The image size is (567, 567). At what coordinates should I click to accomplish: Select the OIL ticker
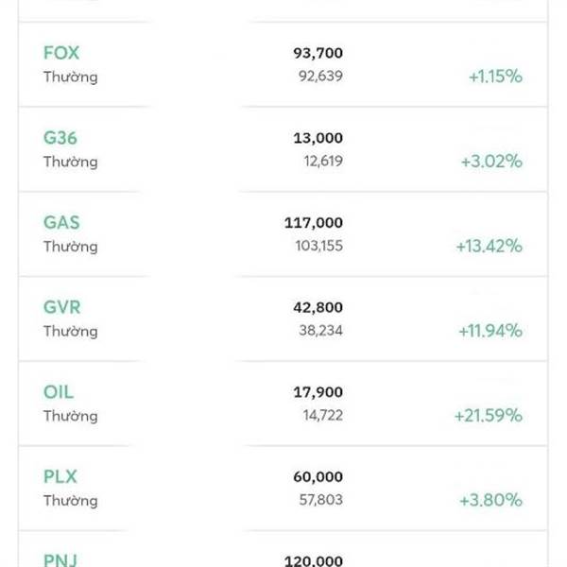click(59, 392)
